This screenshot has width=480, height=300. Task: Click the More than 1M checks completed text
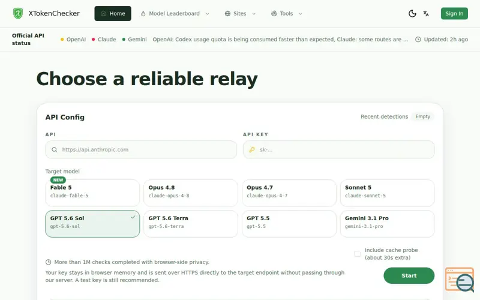click(132, 262)
